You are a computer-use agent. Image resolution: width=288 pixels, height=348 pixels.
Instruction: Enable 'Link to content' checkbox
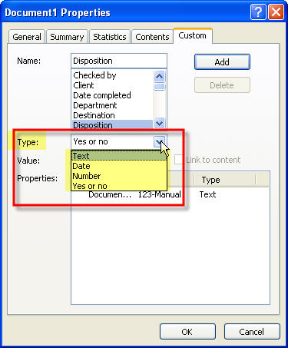179,160
